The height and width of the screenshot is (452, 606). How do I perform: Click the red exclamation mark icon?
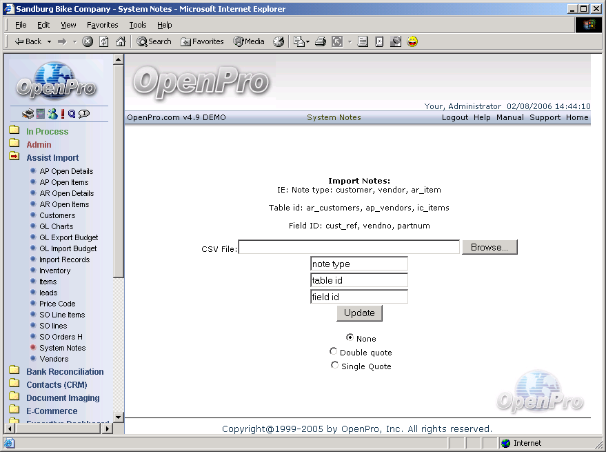[x=63, y=114]
